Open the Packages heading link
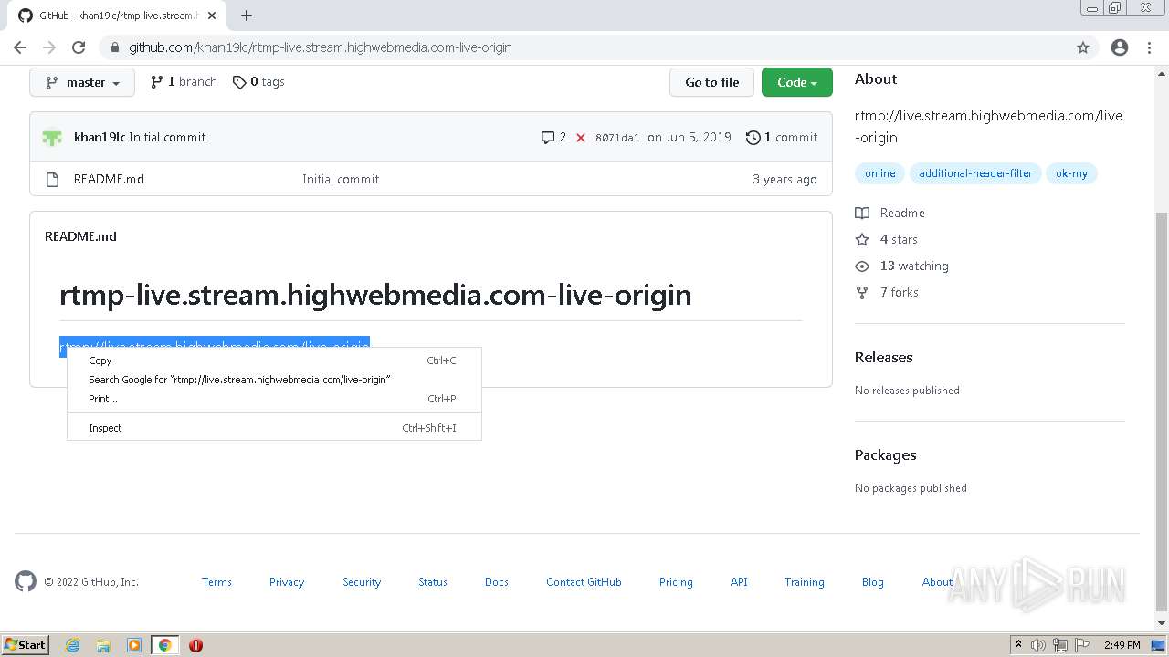The width and height of the screenshot is (1169, 657). tap(885, 454)
